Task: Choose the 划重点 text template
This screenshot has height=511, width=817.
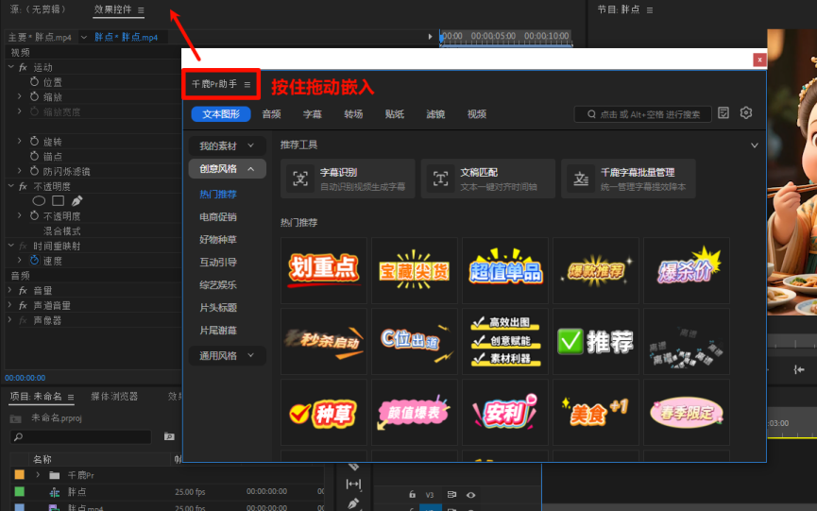Action: pyautogui.click(x=324, y=270)
